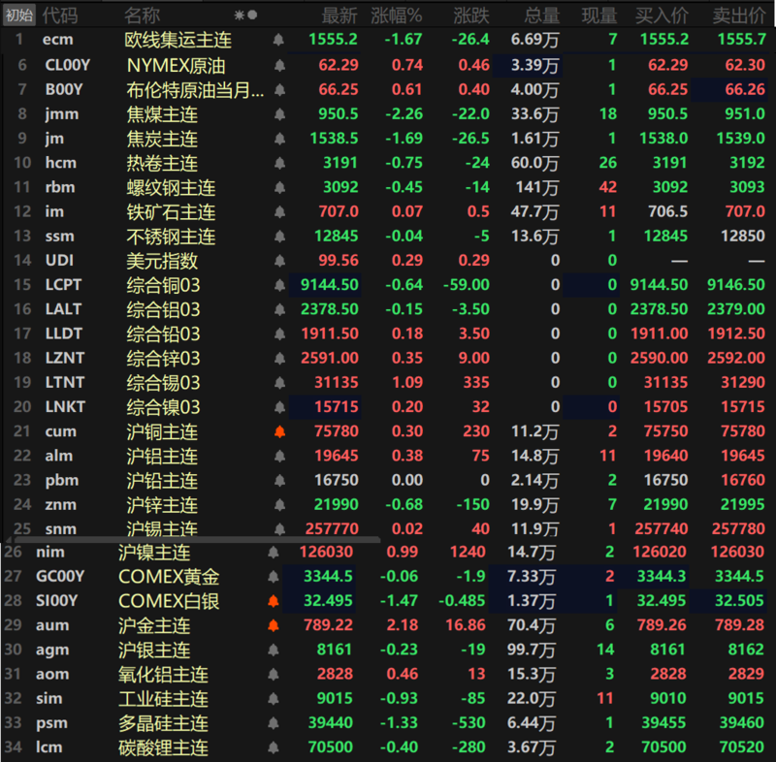This screenshot has height=762, width=776.
Task: Click the name 综合铅03
Action: [x=163, y=334]
